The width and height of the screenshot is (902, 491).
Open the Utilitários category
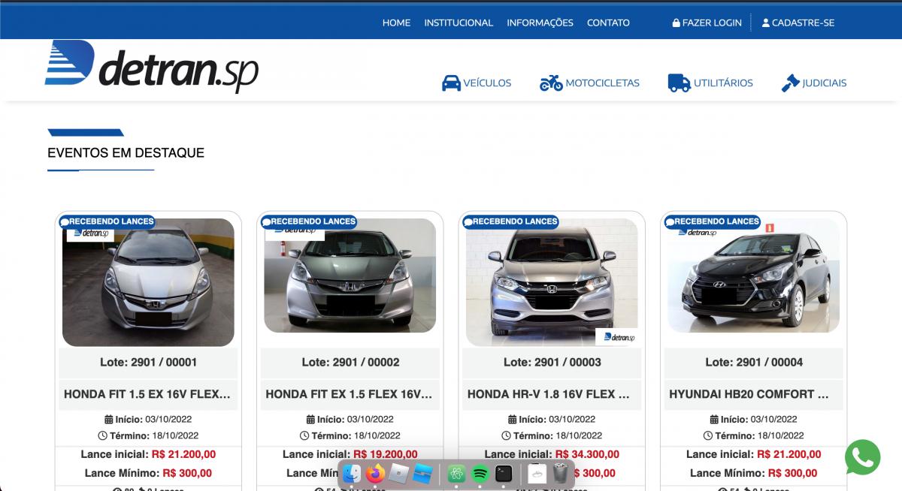tap(710, 83)
